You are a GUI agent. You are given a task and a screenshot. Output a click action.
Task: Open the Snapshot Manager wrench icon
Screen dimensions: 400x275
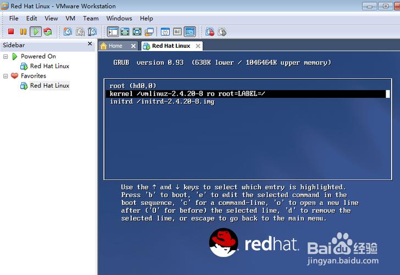coord(92,32)
